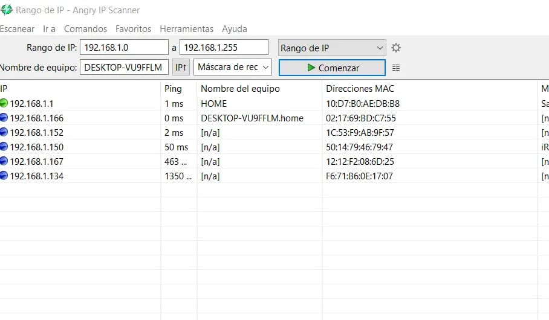Select the DESKTOP-VU9FFLM.home hostname cell
The width and height of the screenshot is (549, 320).
pos(252,118)
